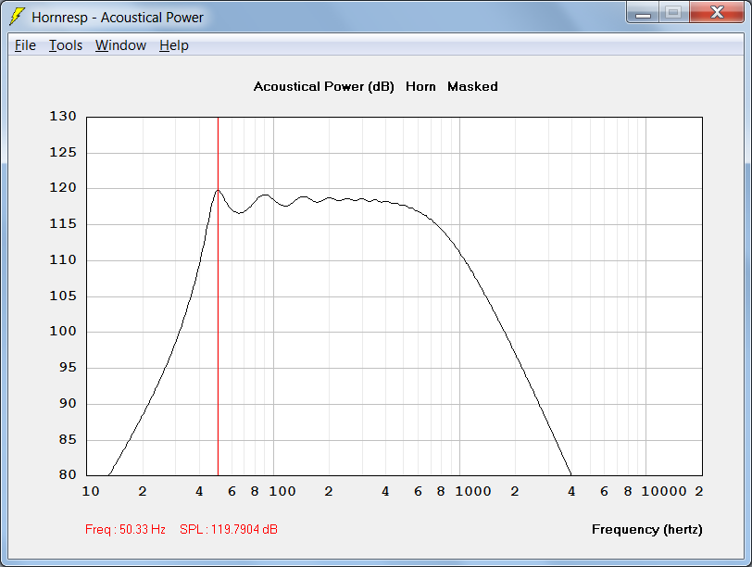This screenshot has width=752, height=567.
Task: Click the 'Frequency (hertz)' axis label
Action: click(x=647, y=529)
